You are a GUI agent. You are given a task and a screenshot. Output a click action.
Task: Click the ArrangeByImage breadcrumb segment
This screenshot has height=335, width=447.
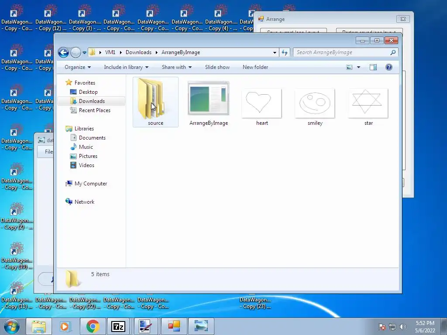[x=181, y=52]
